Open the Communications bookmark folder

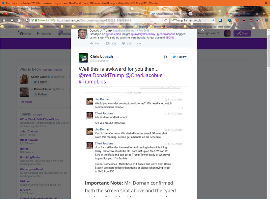click(106, 27)
